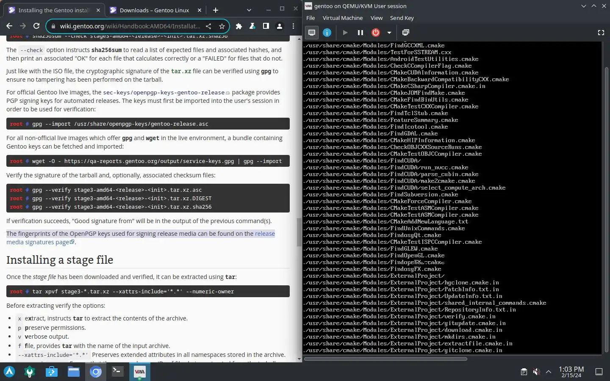Viewport: 610px width, 381px height.
Task: Go forward in the browser
Action: (x=23, y=26)
